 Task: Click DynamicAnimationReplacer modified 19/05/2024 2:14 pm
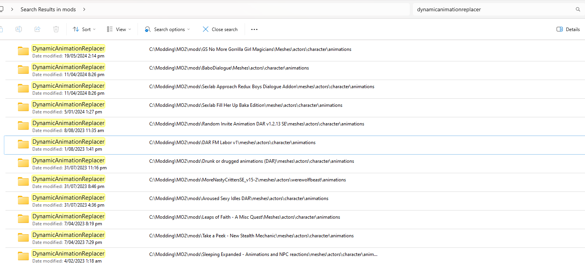69,49
